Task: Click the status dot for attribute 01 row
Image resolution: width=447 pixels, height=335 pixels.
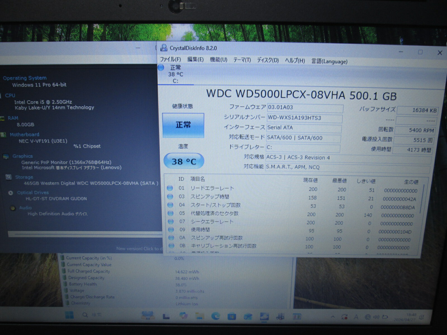Action: pyautogui.click(x=170, y=188)
